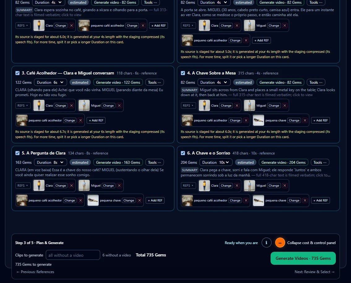Open pequena chave thumbnail in card 6
Viewport: 351px width, 283px height.
pyautogui.click(x=259, y=201)
